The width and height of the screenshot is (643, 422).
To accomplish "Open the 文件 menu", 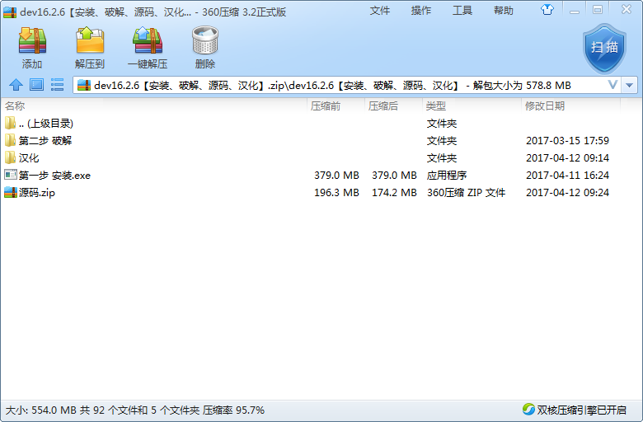I will (x=380, y=10).
